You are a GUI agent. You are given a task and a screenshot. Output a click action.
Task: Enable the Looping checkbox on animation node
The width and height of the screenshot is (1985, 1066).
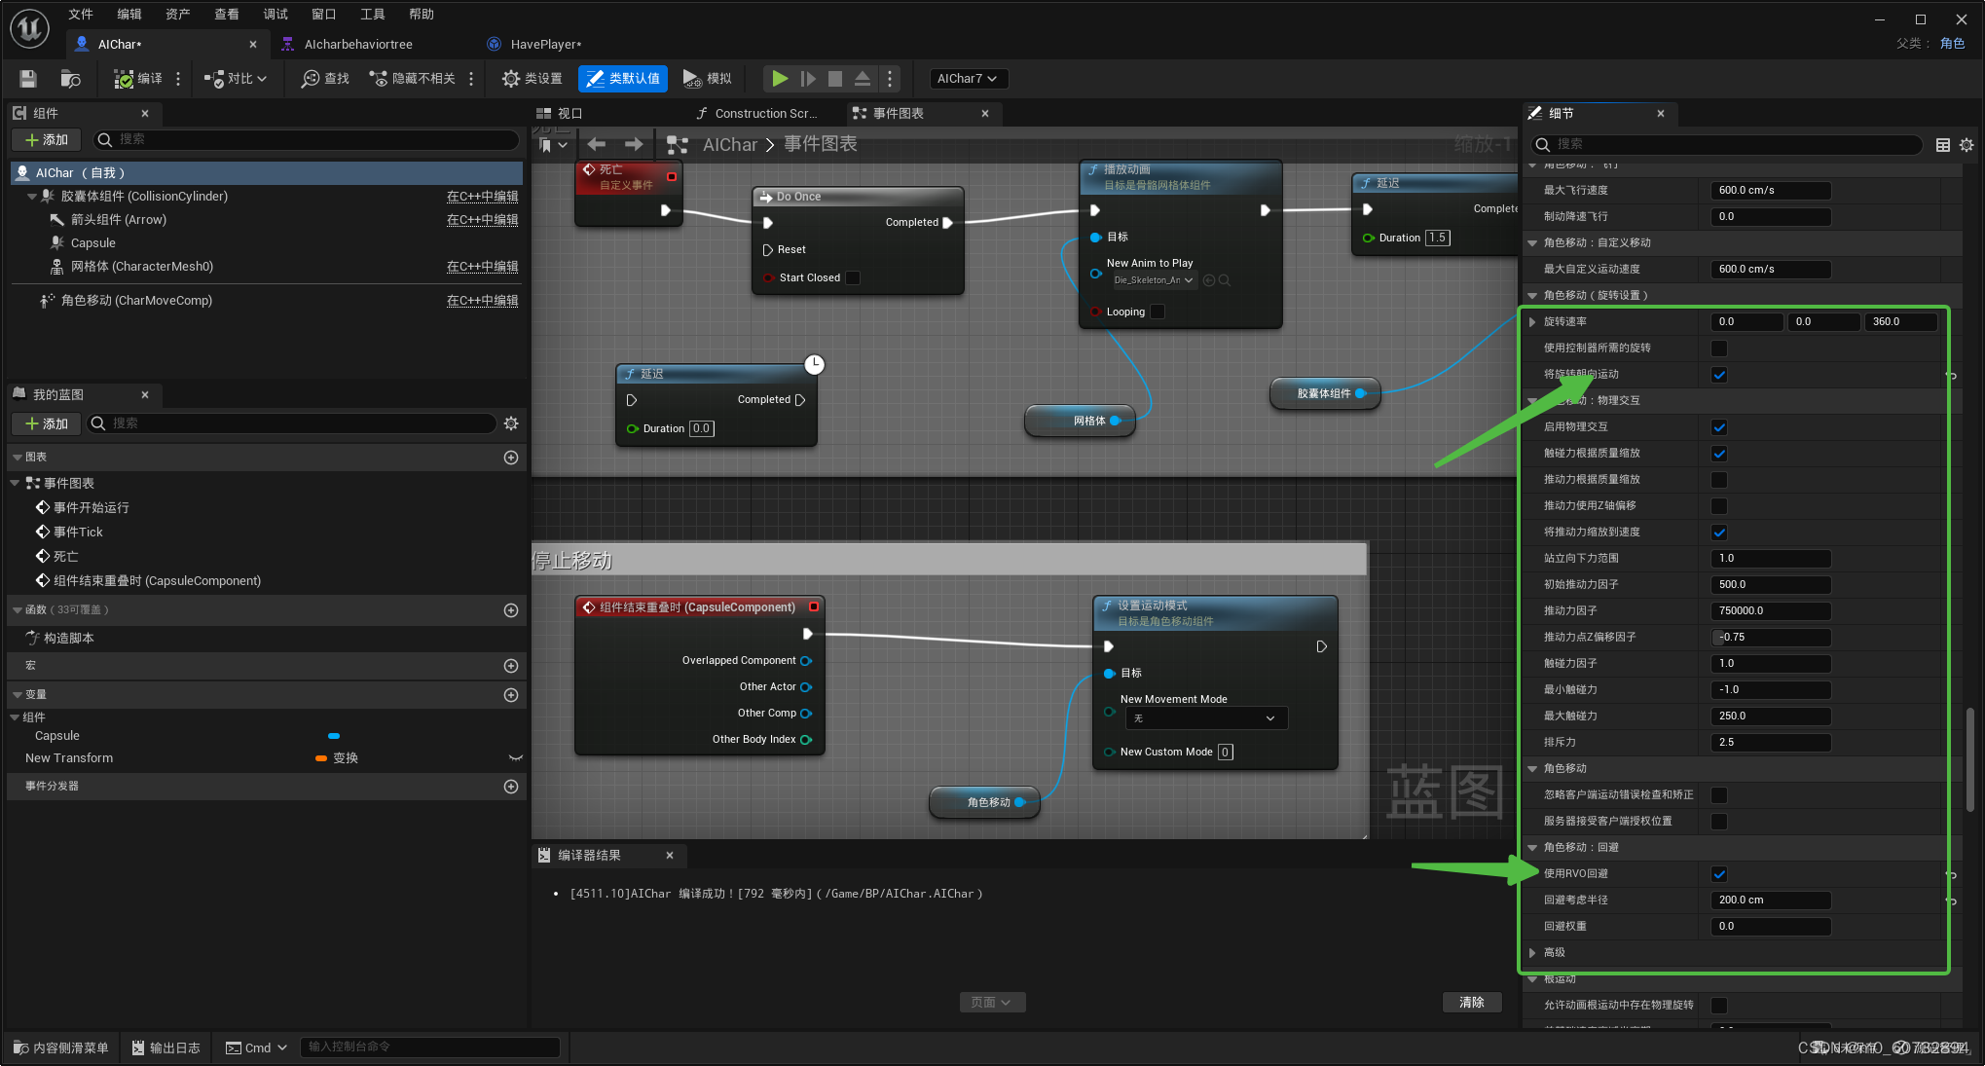1158,312
